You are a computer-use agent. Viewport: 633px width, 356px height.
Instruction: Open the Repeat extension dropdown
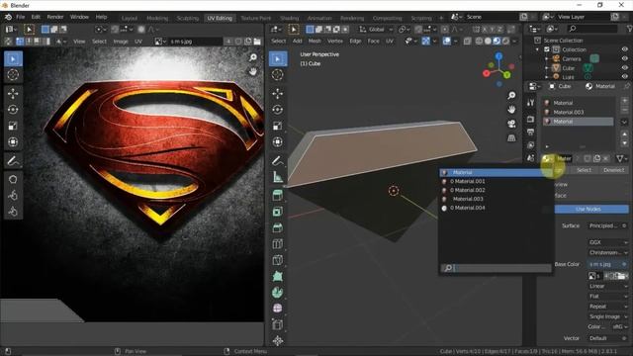click(x=608, y=307)
